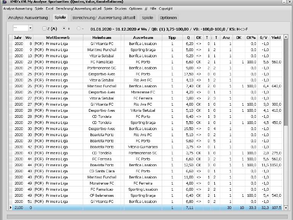Sort by the OK% column header
Image resolution: width=293 pixels, height=220 pixels.
point(251,37)
